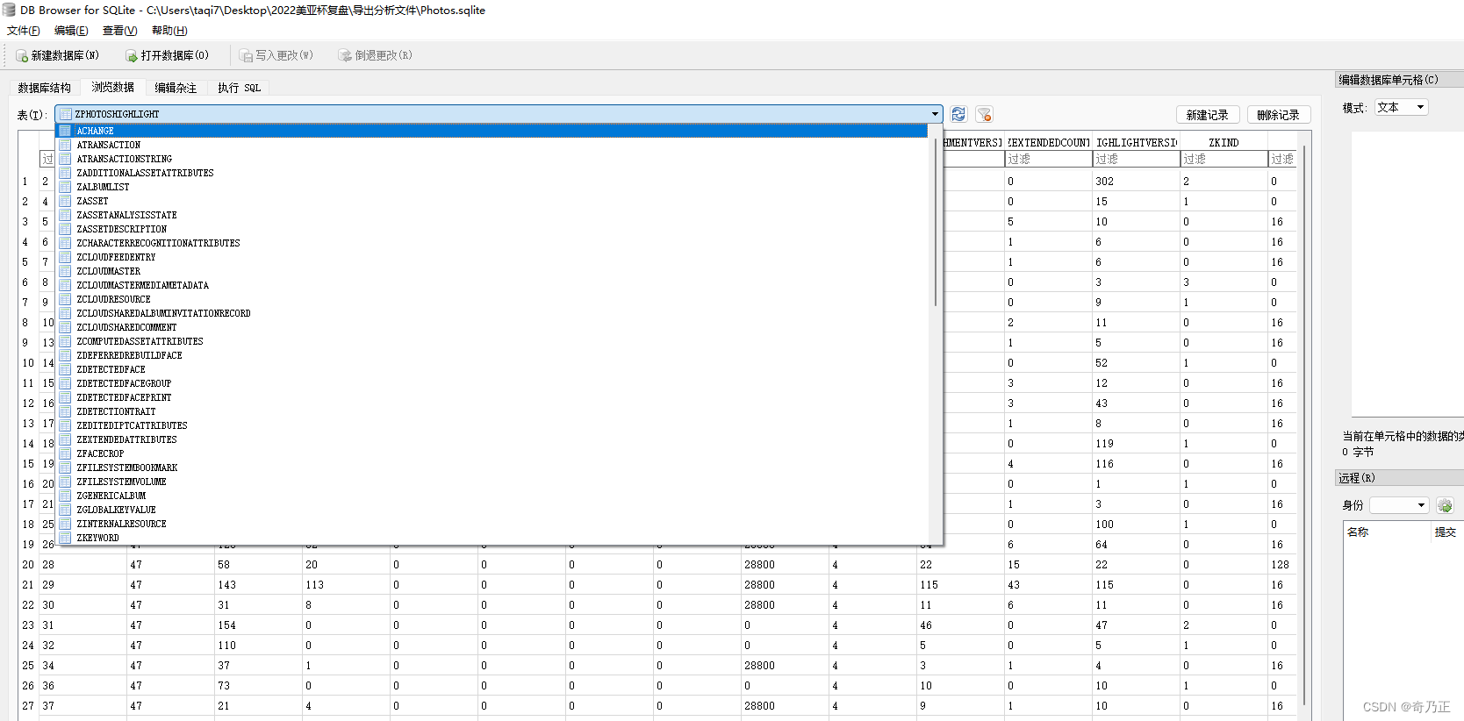
Task: Open the 身份 identity dropdown
Action: (x=1399, y=505)
